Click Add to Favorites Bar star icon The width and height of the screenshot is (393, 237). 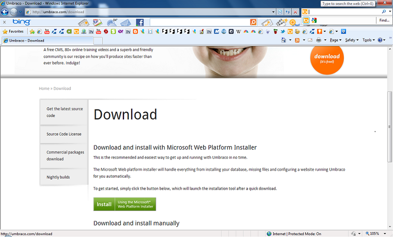coord(32,31)
